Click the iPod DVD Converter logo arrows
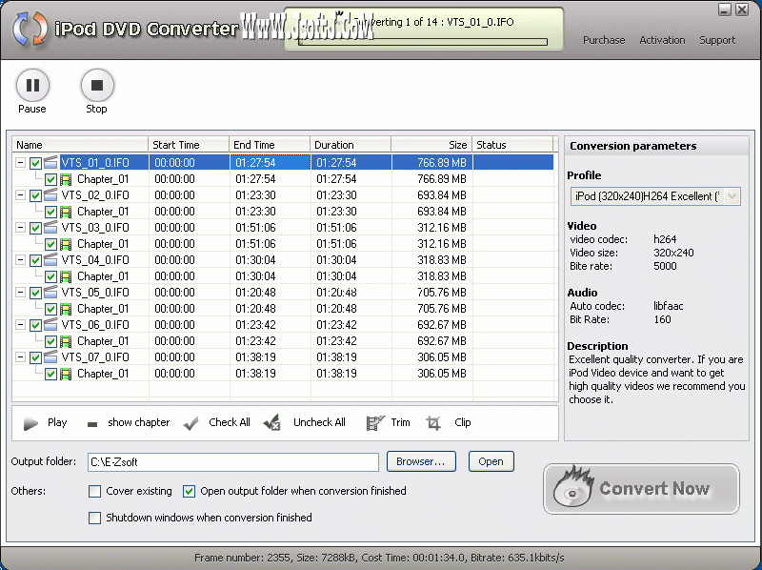This screenshot has width=762, height=570. tap(30, 29)
